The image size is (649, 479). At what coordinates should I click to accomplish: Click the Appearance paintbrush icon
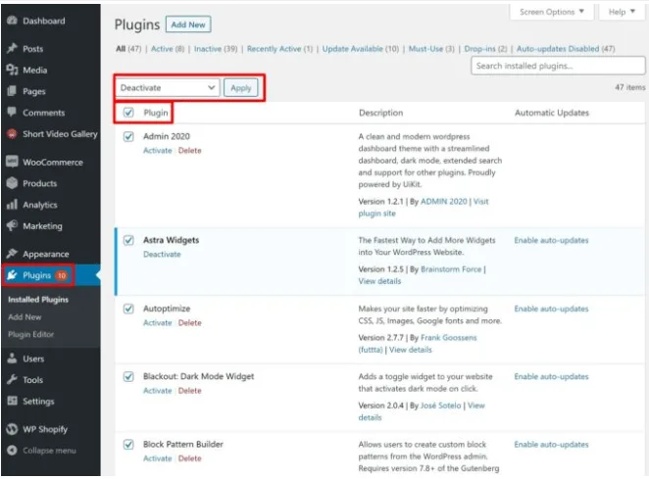coord(11,254)
